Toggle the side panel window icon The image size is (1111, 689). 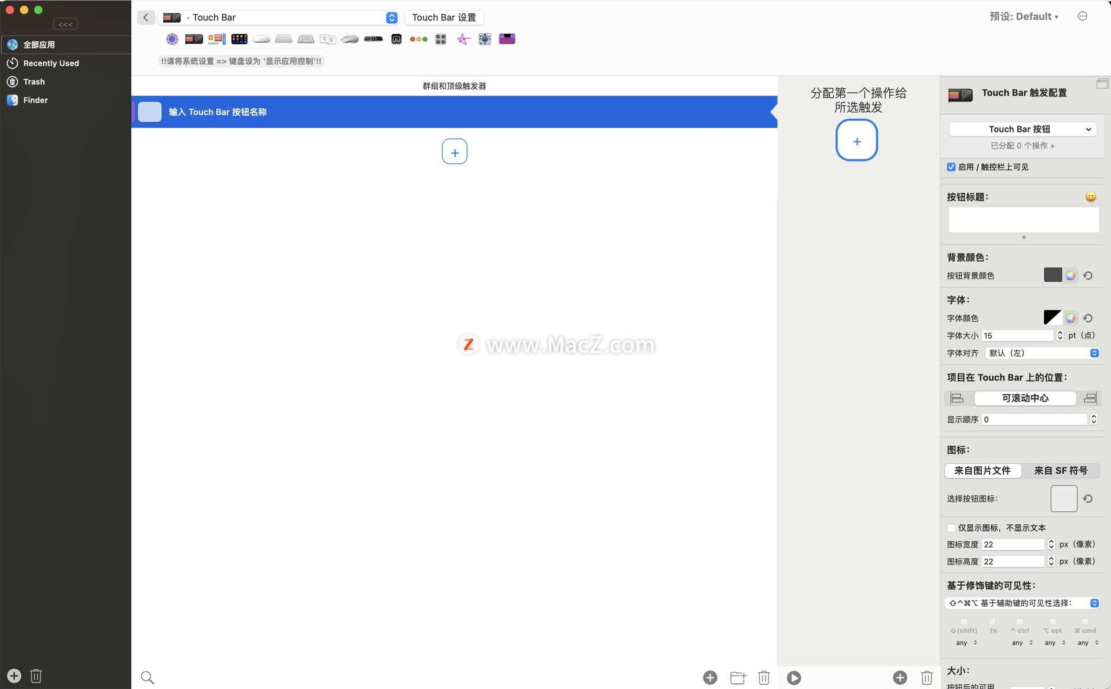point(1102,83)
